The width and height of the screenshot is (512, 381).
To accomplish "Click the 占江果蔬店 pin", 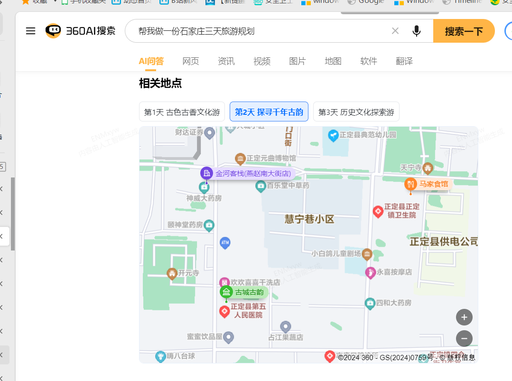I will pyautogui.click(x=285, y=326).
